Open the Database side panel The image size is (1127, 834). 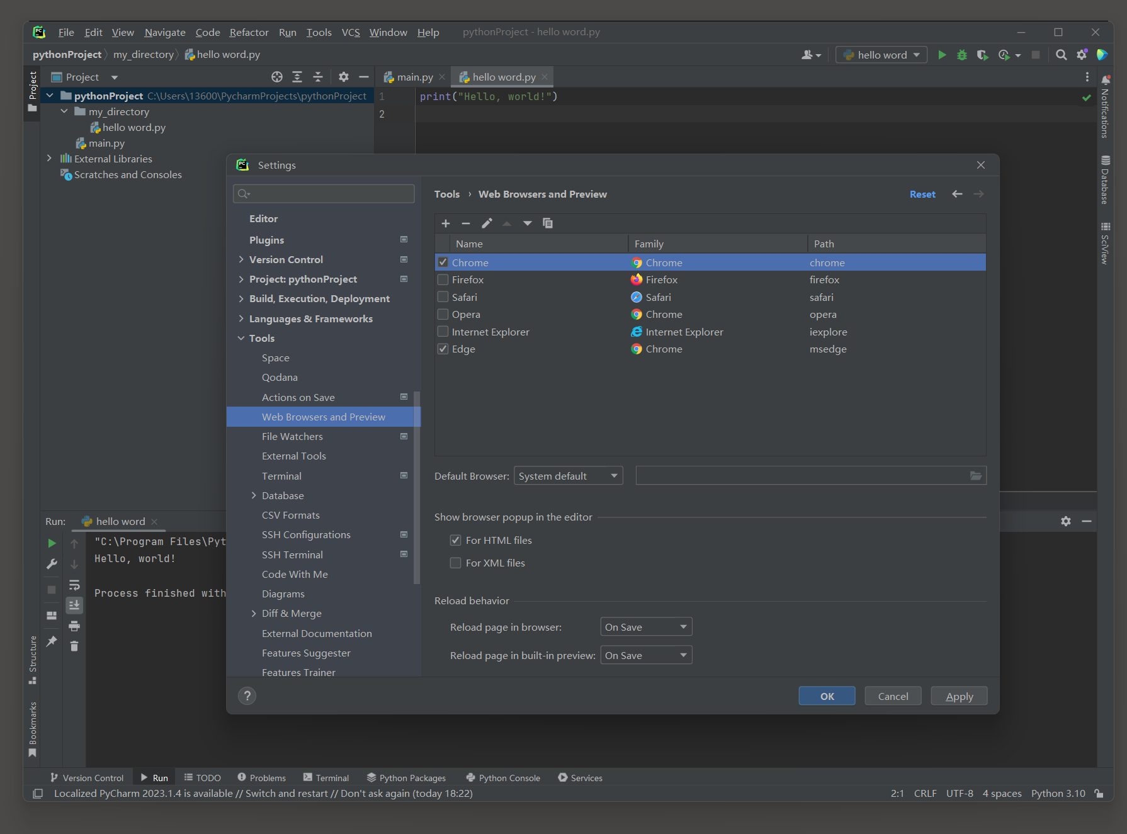click(x=1105, y=180)
